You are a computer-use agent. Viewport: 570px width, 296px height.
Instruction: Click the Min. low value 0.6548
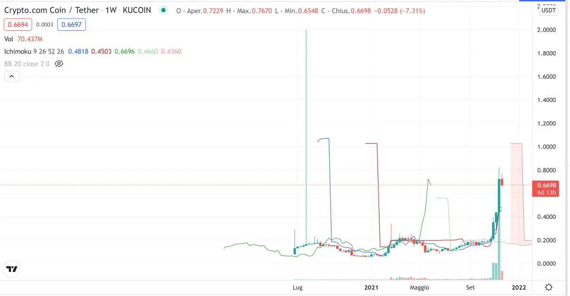(x=308, y=10)
